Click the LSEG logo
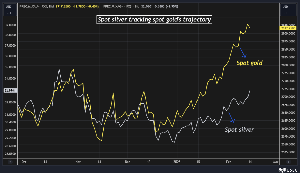 click(288, 170)
